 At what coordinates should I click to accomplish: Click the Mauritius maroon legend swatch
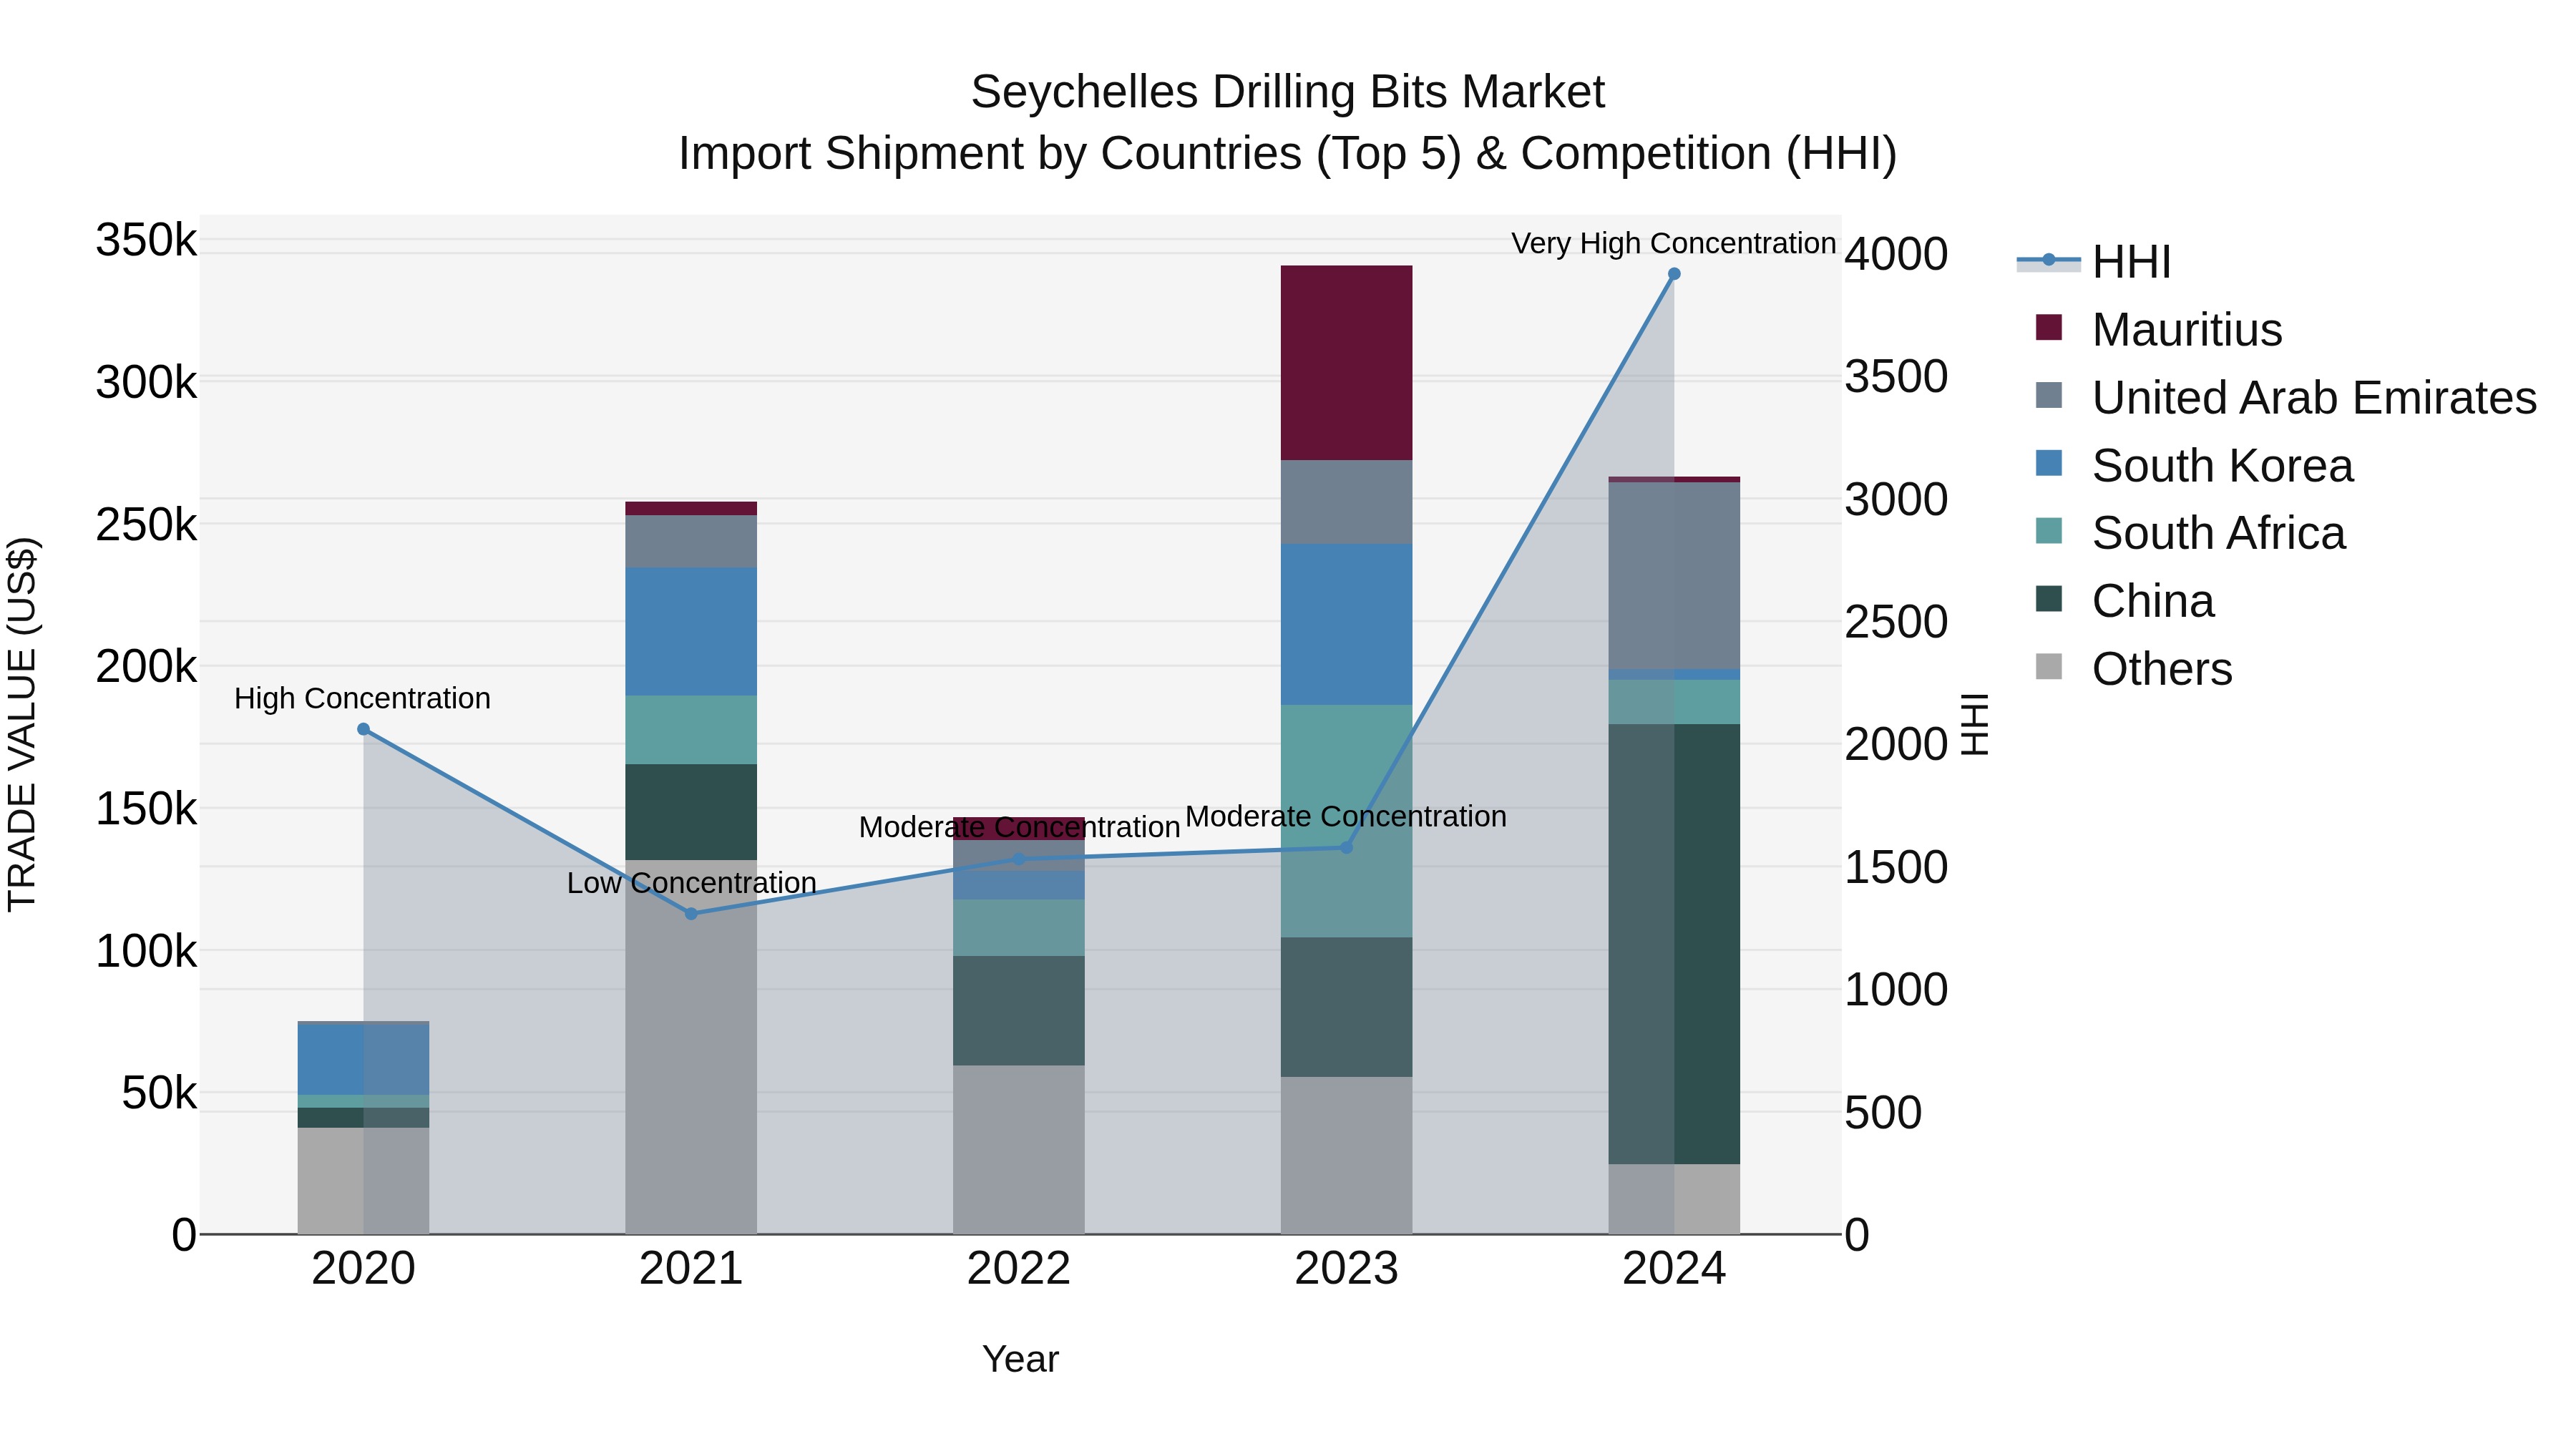[2048, 327]
